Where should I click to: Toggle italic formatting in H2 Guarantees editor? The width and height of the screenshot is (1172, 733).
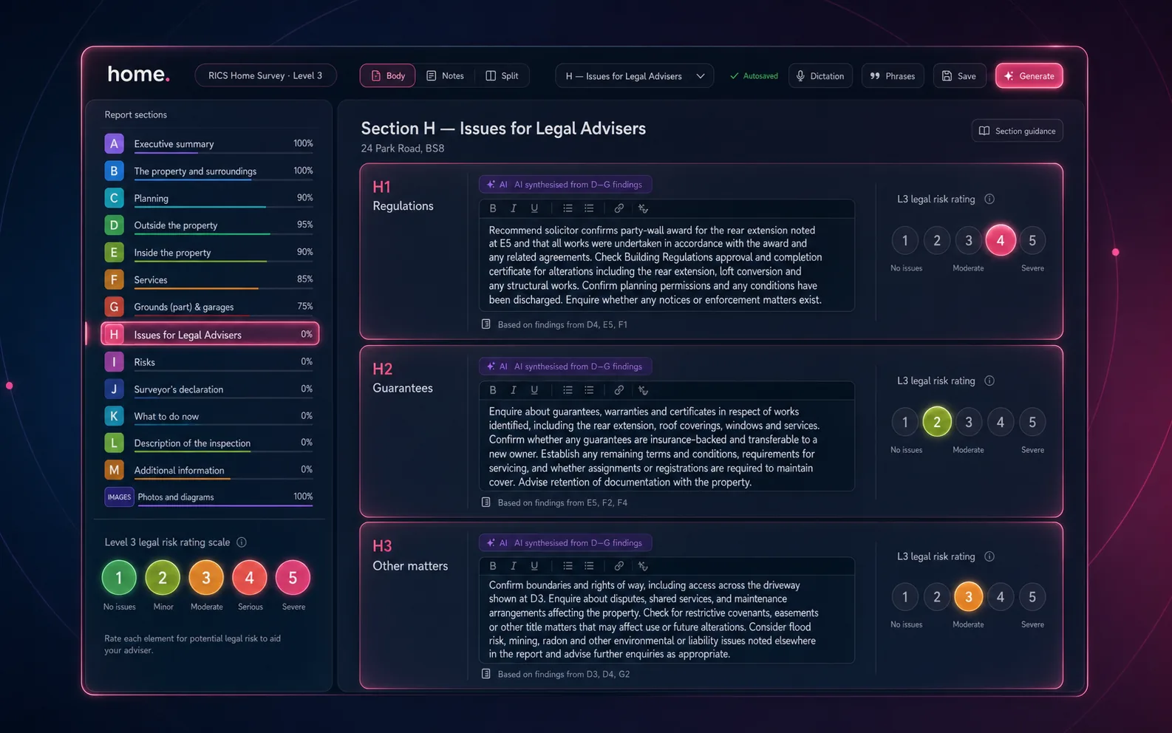point(514,390)
